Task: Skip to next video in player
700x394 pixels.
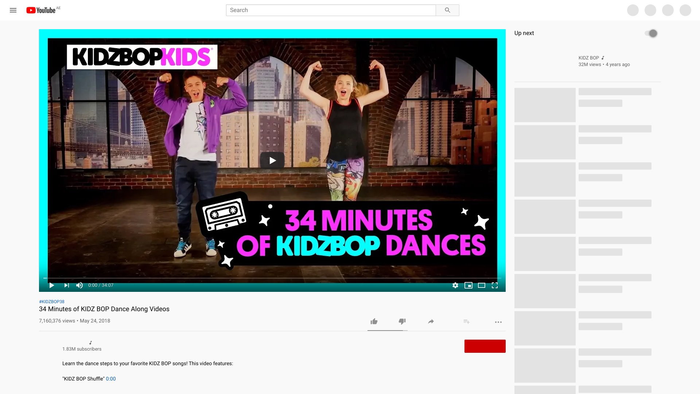Action: click(66, 285)
